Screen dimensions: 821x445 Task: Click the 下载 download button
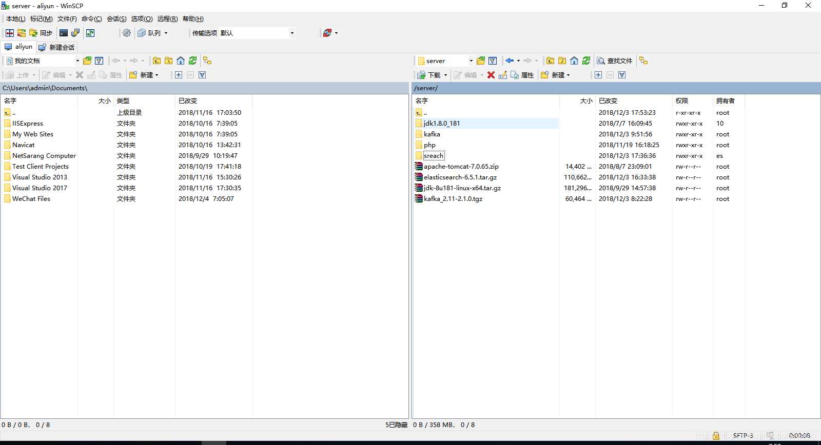[429, 75]
